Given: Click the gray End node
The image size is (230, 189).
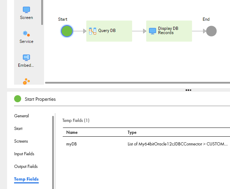Looking at the screenshot, I should coord(211,31).
